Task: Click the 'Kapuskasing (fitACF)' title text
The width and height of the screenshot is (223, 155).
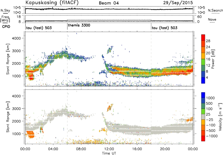Action: click(x=52, y=3)
